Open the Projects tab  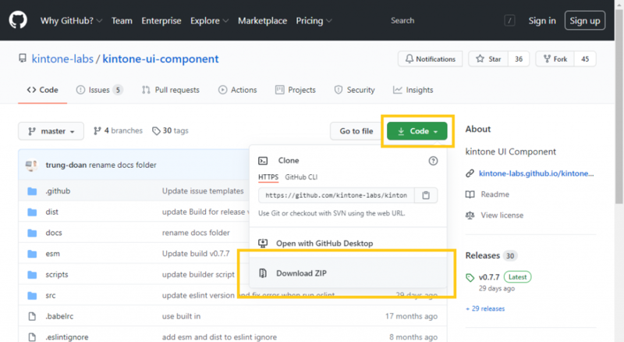tap(296, 90)
